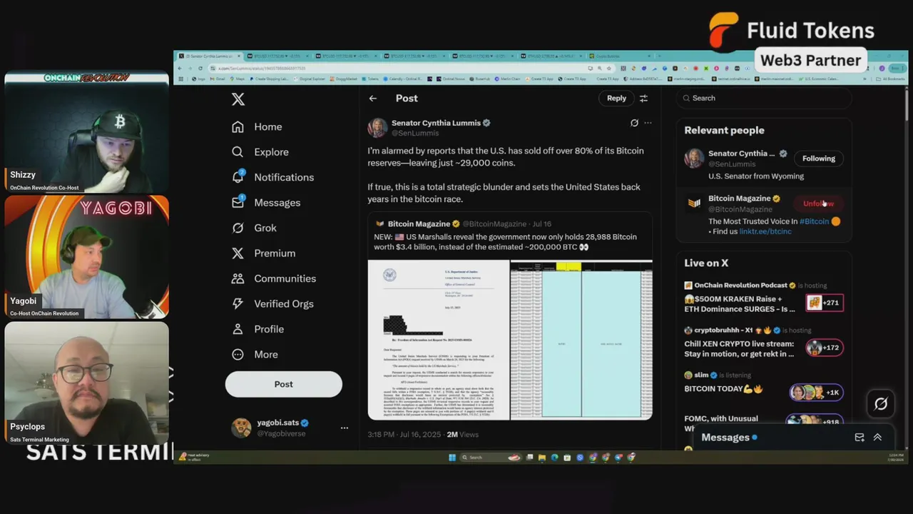The image size is (913, 514).
Task: Click Senator Cynthia Lummis name in post
Action: pyautogui.click(x=436, y=123)
